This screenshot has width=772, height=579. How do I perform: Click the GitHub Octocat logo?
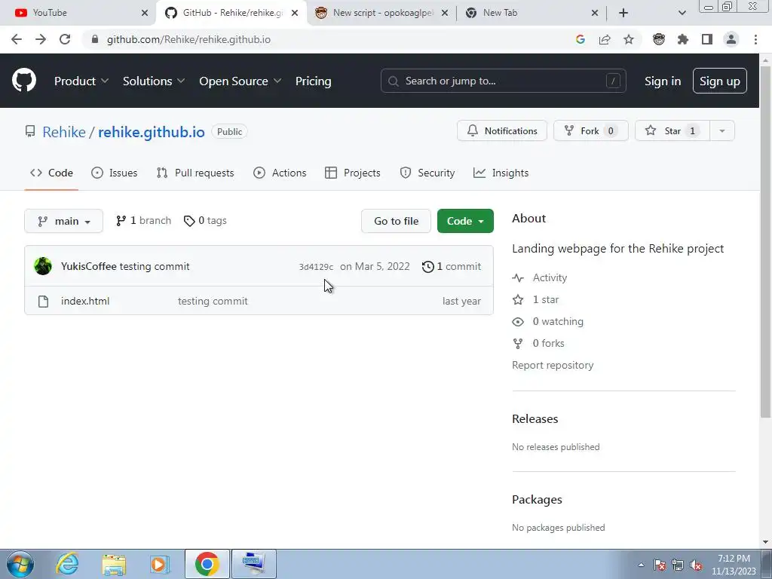click(x=23, y=81)
